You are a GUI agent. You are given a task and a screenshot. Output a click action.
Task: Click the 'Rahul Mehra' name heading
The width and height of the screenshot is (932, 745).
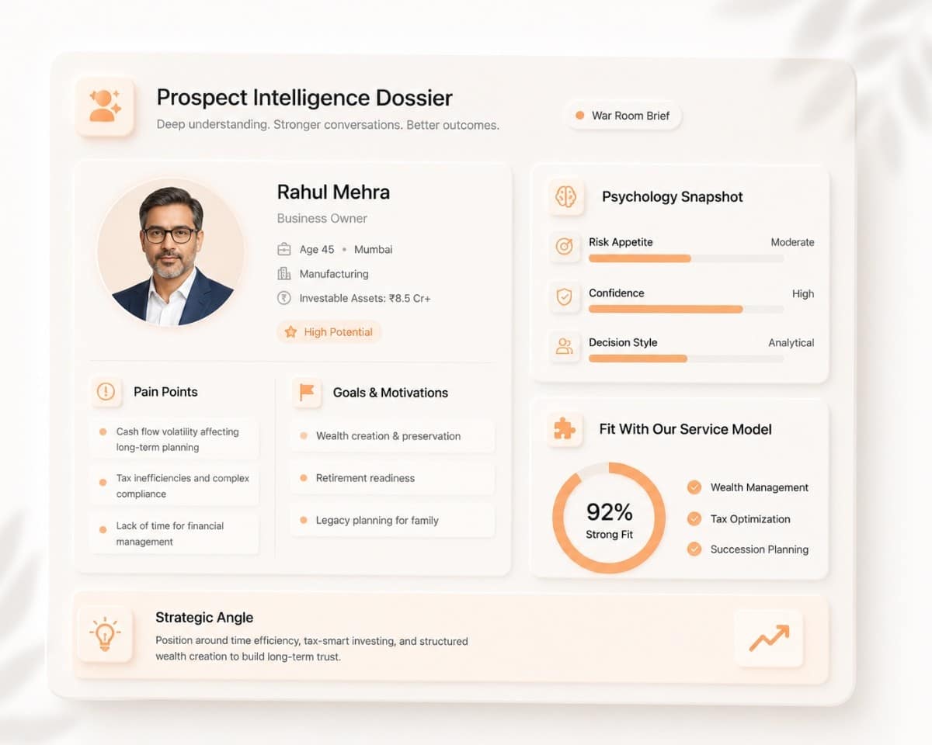click(x=333, y=192)
